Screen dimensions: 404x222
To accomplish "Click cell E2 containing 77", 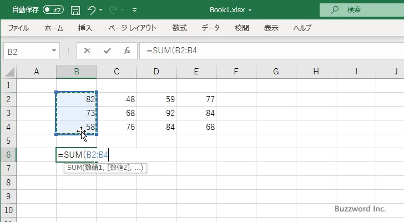I will [x=196, y=99].
